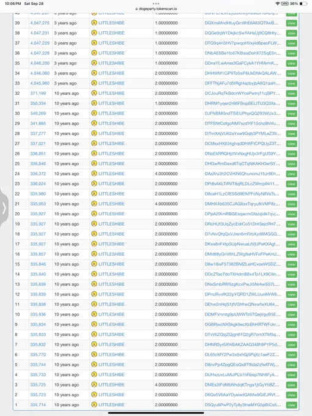Screen dimensions: 312x416
Task: Open the slide-over handle on left edge
Action: (4, 208)
